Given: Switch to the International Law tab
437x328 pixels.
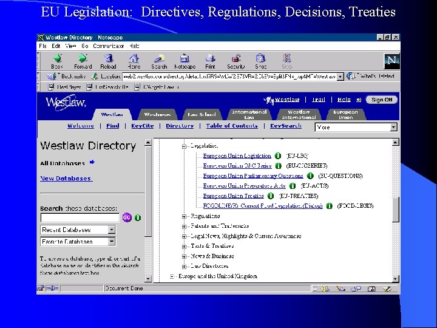Looking at the screenshot, I should (x=249, y=114).
